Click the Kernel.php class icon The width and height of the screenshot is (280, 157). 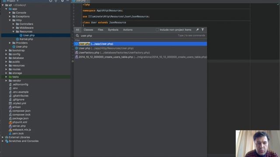17,39
